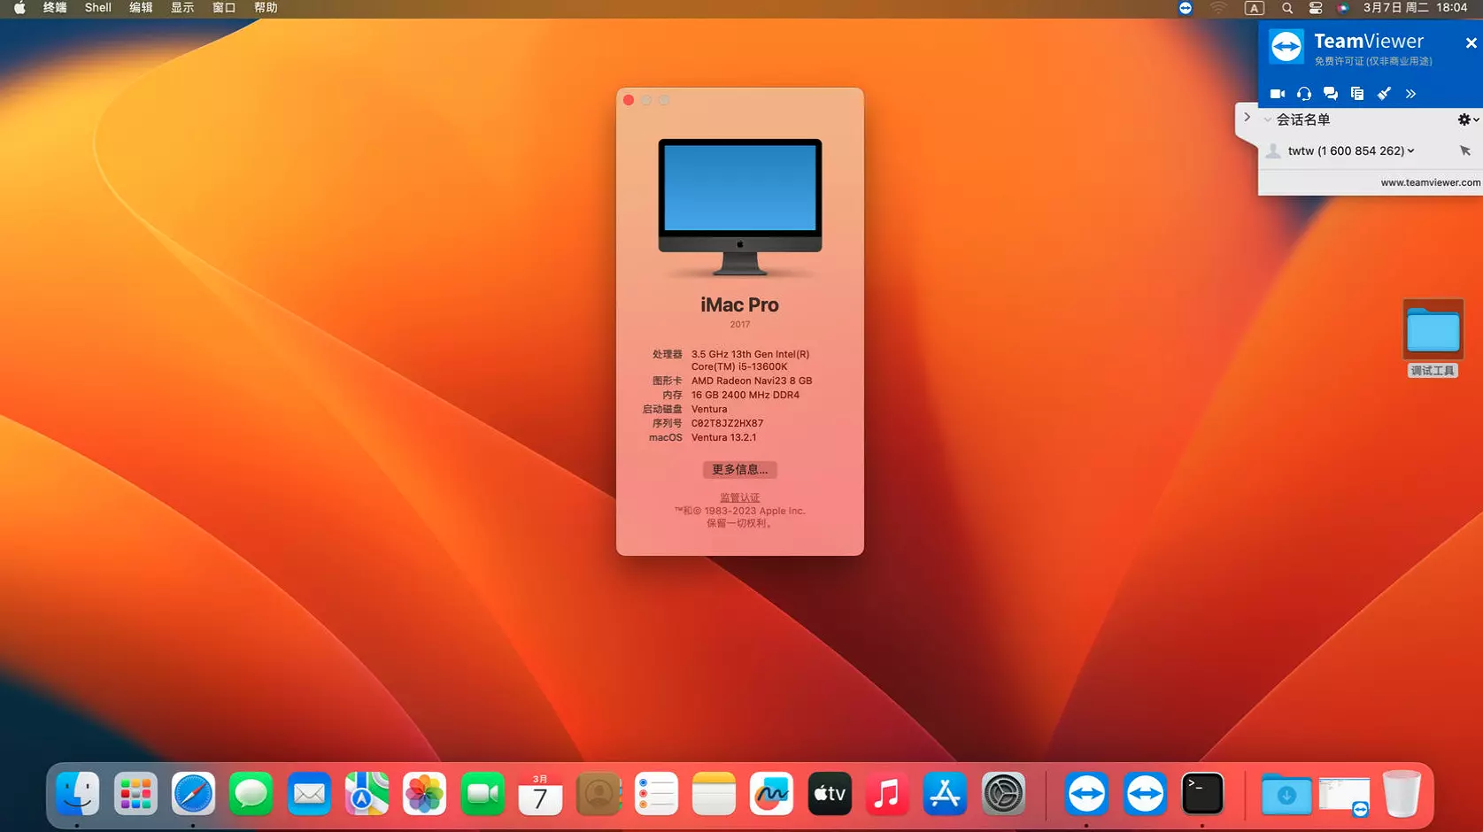Open the file transfer clipboard icon
The height and width of the screenshot is (832, 1483).
(1356, 93)
